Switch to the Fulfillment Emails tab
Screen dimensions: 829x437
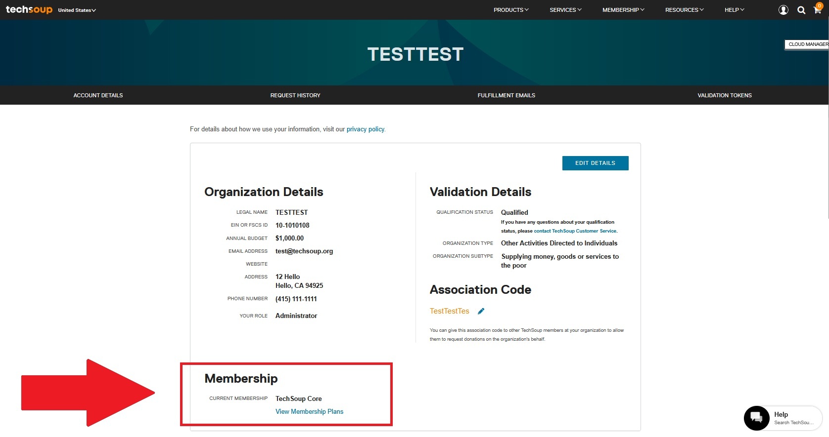click(507, 95)
